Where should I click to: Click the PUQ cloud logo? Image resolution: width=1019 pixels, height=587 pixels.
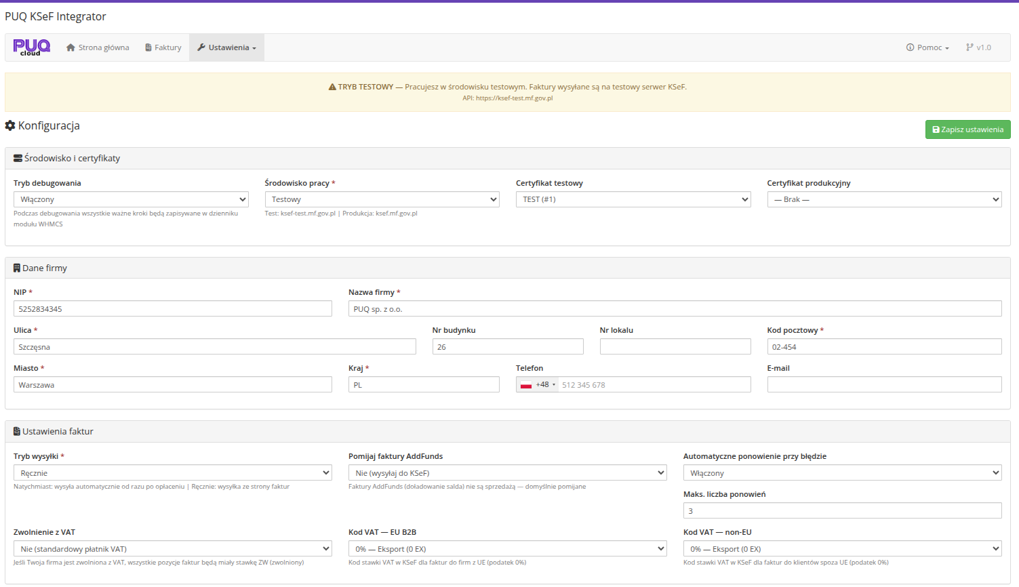(x=31, y=47)
